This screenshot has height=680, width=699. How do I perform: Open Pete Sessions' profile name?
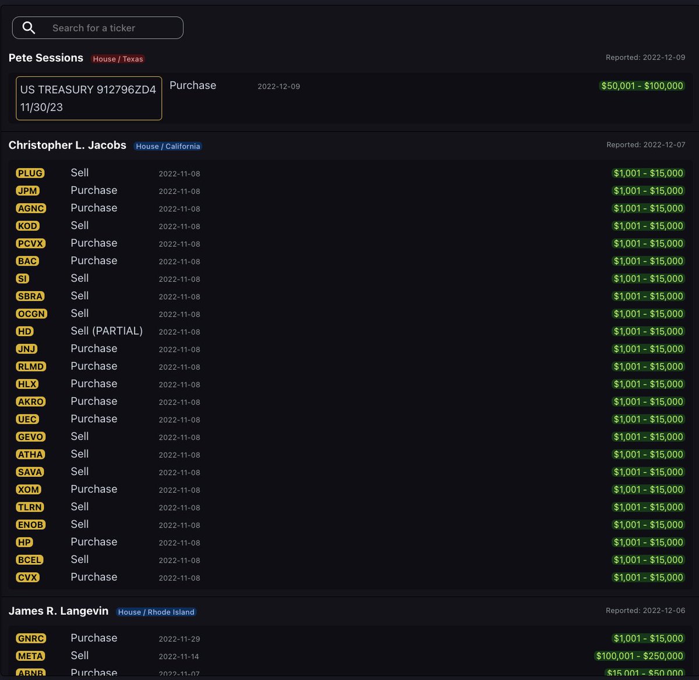(46, 58)
